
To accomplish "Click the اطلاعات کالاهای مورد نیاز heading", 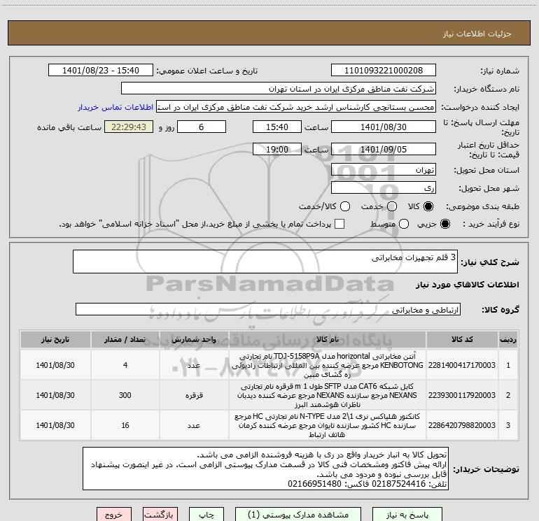I will point(468,285).
